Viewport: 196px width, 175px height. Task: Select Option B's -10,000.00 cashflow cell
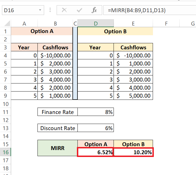coord(133,55)
